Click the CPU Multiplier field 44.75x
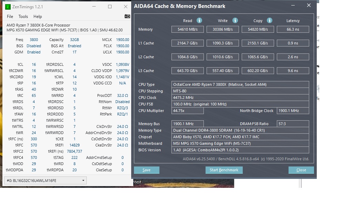The height and width of the screenshot is (203, 345). 188,111
